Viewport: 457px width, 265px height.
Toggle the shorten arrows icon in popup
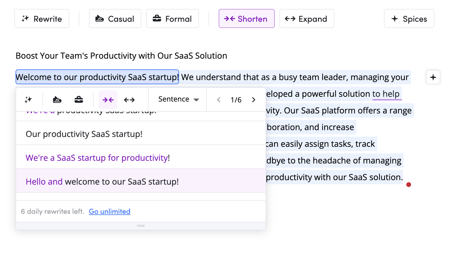click(x=108, y=100)
